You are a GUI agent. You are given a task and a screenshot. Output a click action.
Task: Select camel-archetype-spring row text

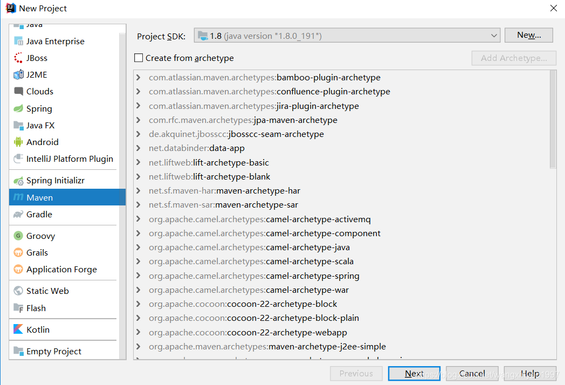pyautogui.click(x=254, y=276)
